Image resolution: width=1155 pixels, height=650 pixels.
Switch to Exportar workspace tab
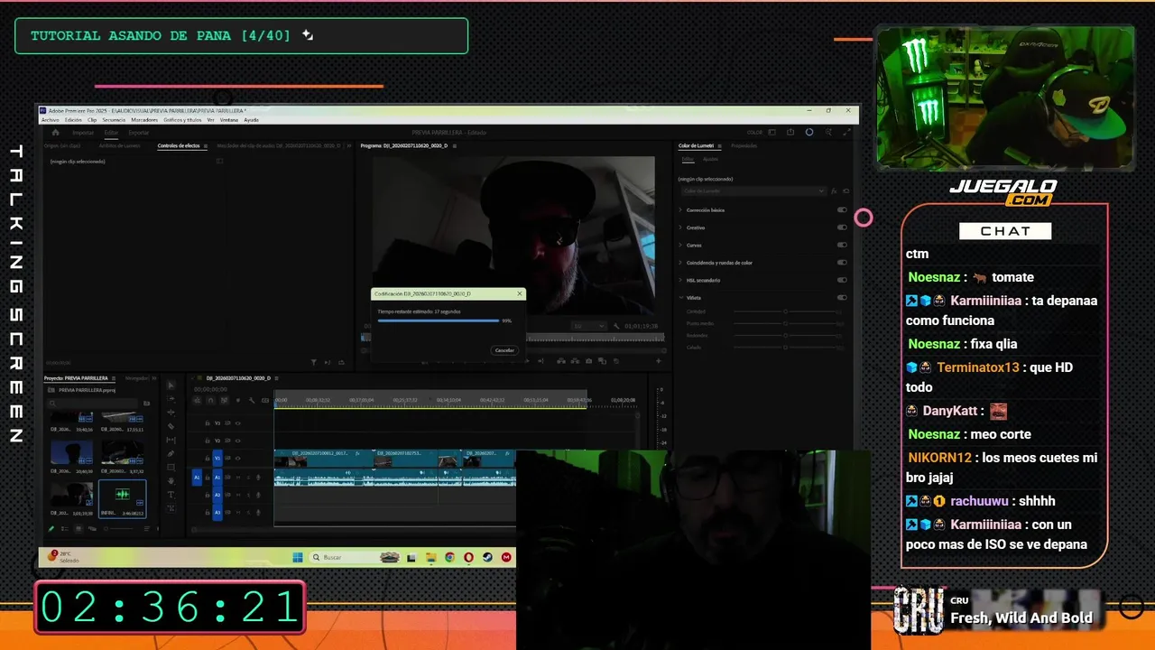coord(139,133)
